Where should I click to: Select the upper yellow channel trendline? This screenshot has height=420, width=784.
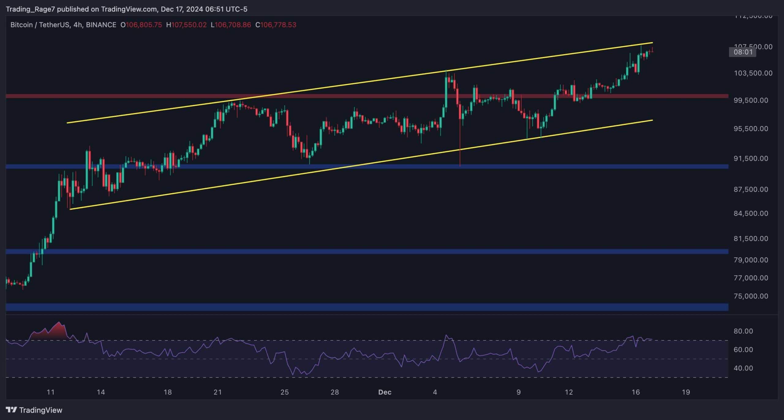coord(360,83)
